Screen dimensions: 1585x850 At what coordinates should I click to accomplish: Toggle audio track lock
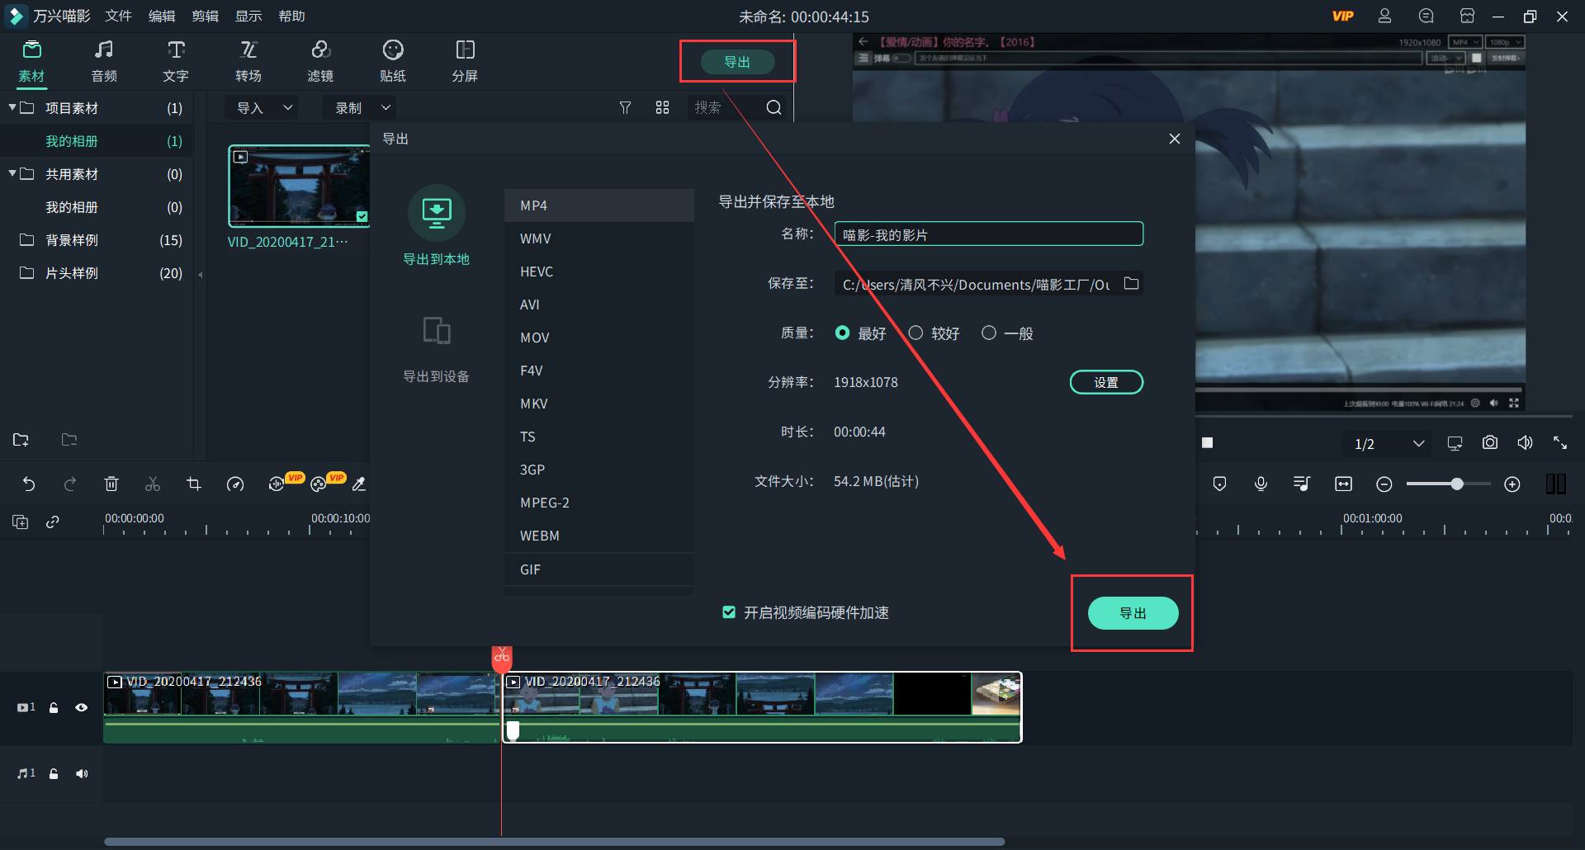point(54,773)
